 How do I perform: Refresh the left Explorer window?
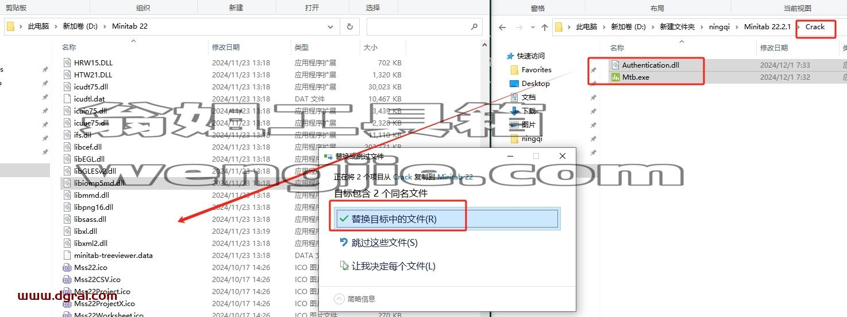coord(349,26)
